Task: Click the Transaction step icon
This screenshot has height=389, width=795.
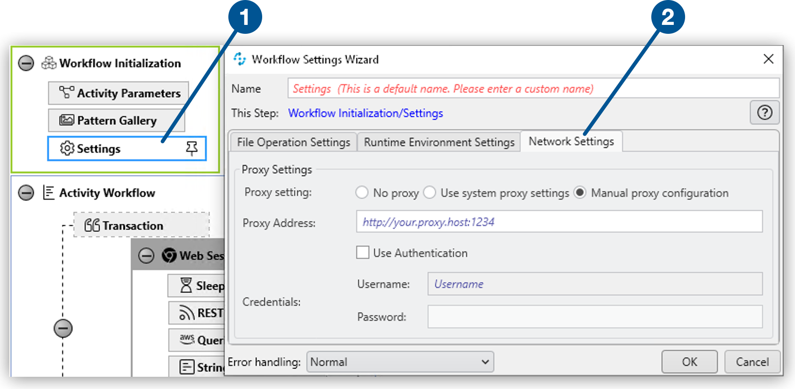Action: [x=92, y=226]
